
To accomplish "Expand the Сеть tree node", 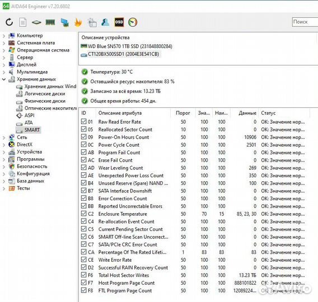I will (4, 138).
